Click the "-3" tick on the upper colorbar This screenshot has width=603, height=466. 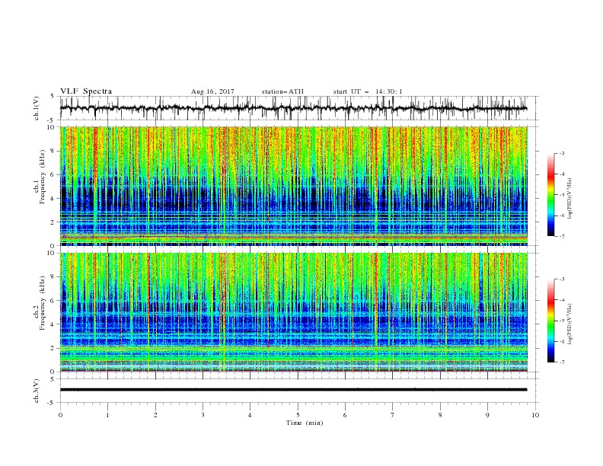pos(562,153)
